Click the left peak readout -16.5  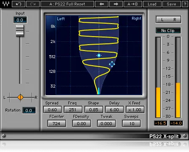tap(160, 123)
